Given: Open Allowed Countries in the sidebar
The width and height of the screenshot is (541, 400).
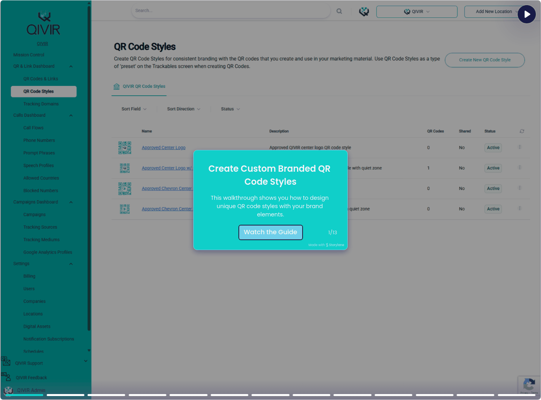Looking at the screenshot, I should (x=41, y=178).
